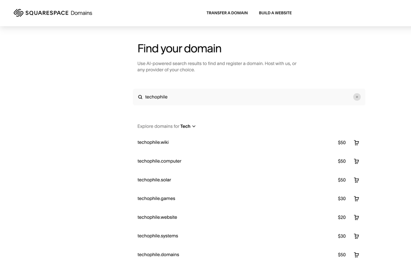Select the techophile.games domain name
This screenshot has height=264, width=411.
[x=156, y=198]
